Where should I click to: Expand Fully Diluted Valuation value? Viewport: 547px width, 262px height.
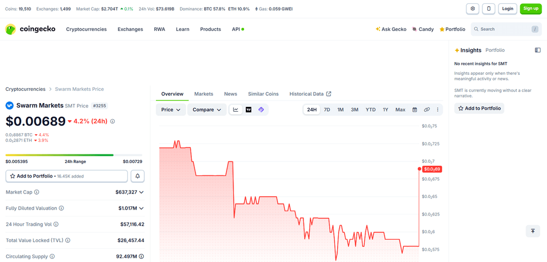click(141, 208)
